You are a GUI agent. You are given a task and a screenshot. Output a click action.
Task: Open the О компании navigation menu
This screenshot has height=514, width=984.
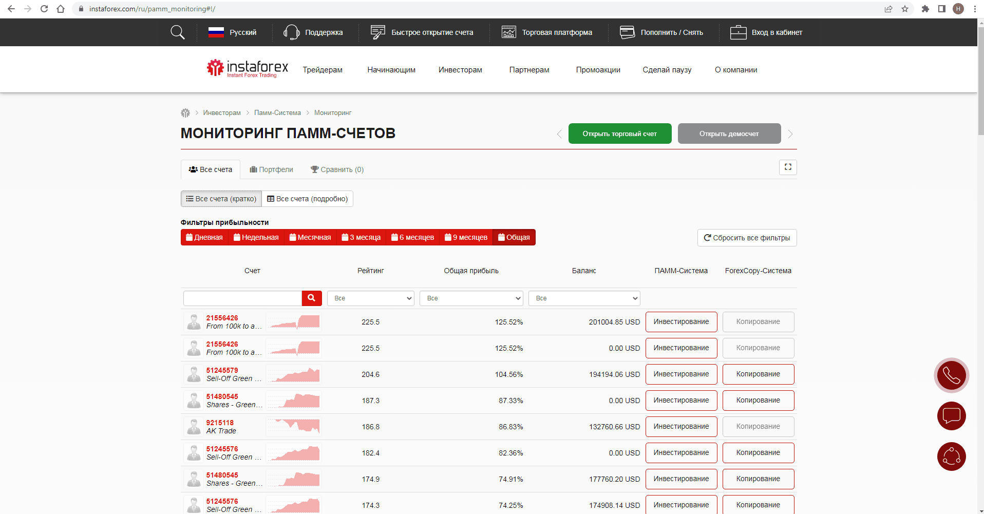pos(736,70)
